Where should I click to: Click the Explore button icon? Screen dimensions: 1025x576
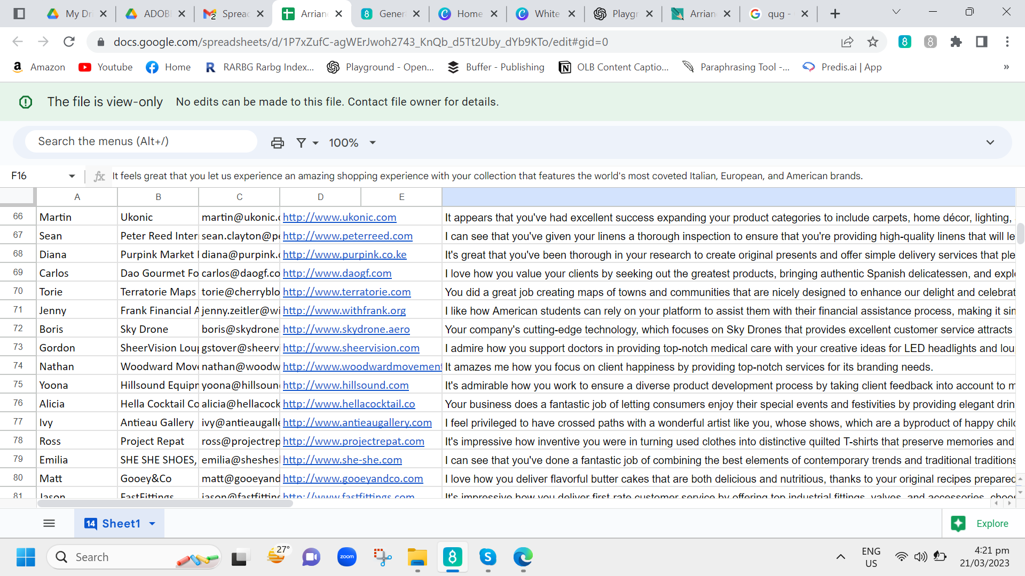tap(958, 524)
